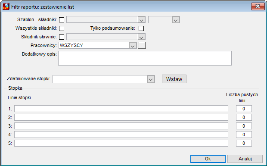The height and width of the screenshot is (166, 267).
Task: Expand the Składnik słownie dropdown arrow
Action: (x=141, y=37)
